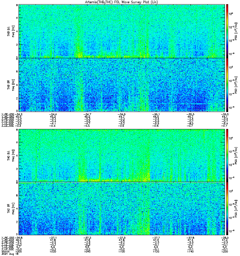This screenshot has width=240, height=256.
Task: Click the THB X_RE_GSE value '-34.4'
Action: click(53, 114)
